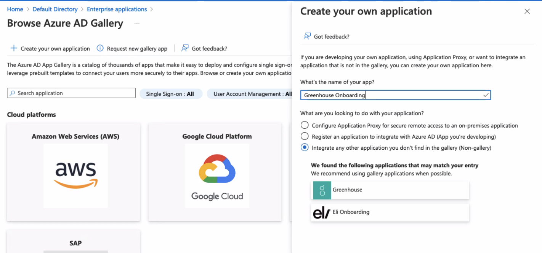
Task: Click the Greenhouse app logo icon
Action: tap(322, 190)
